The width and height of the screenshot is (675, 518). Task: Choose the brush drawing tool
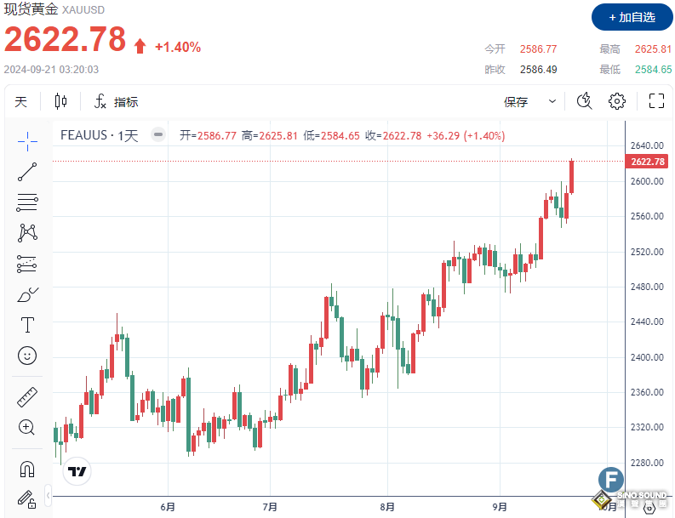click(x=27, y=294)
